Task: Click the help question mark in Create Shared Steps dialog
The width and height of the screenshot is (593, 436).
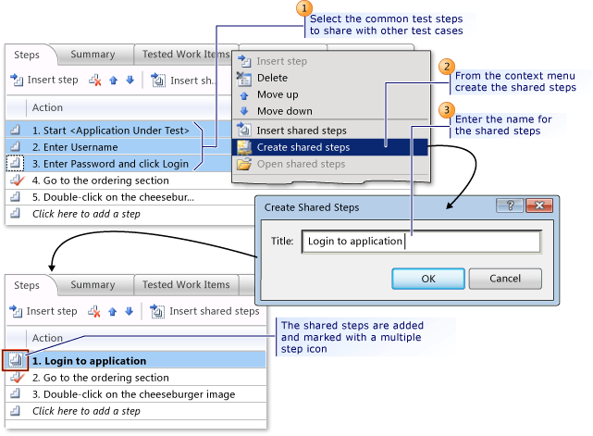Action: tap(506, 206)
